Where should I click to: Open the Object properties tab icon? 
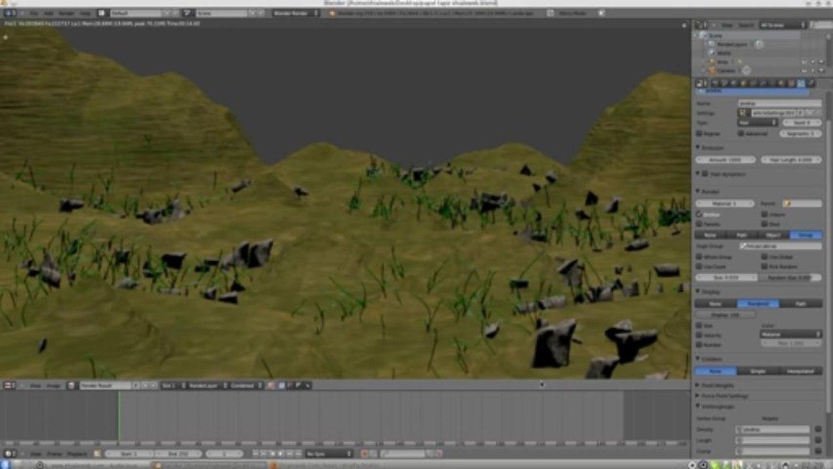point(743,83)
